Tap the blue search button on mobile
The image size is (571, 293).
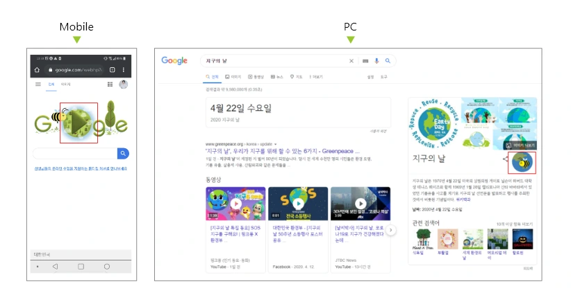[x=123, y=154]
